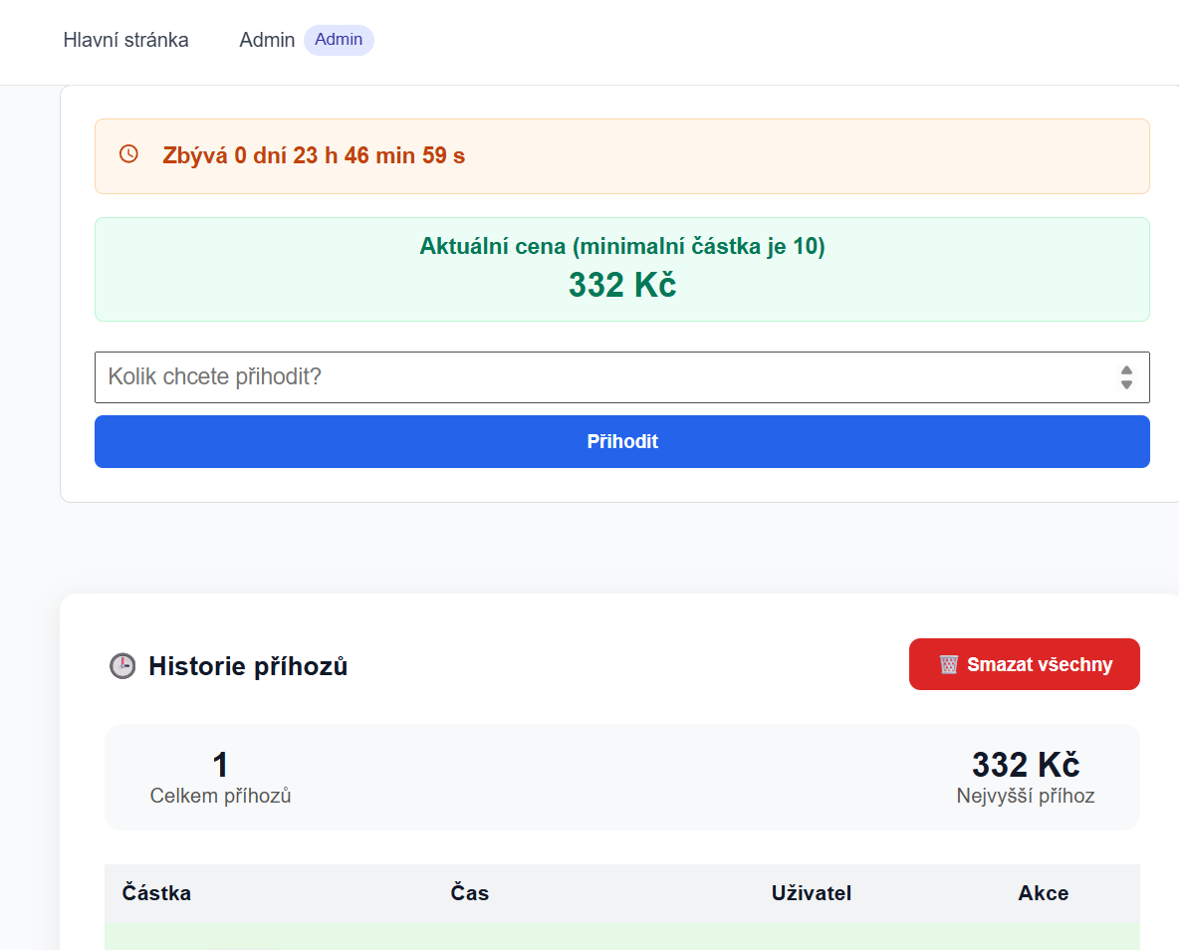Open the Hlavní stránka page
The height and width of the screenshot is (950, 1179).
click(125, 40)
